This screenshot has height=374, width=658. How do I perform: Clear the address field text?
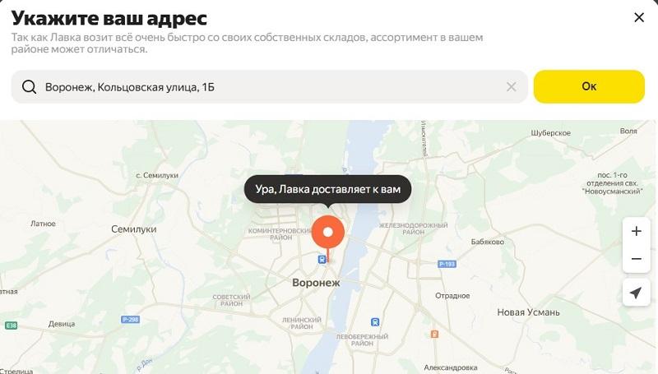click(x=511, y=87)
